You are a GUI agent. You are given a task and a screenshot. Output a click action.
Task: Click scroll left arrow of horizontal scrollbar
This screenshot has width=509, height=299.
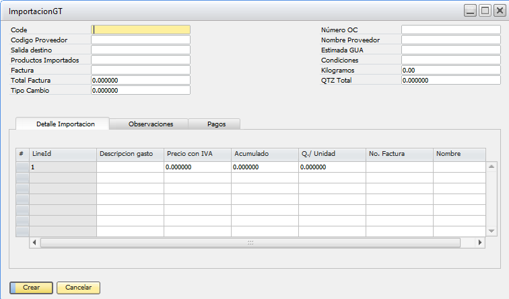pos(34,242)
